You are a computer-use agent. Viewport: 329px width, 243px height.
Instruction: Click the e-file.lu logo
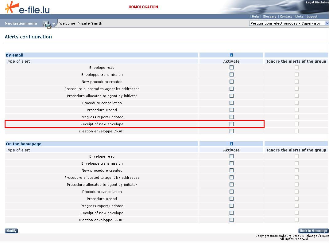[28, 8]
